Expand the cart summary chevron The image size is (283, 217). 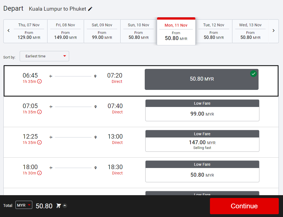[65, 206]
